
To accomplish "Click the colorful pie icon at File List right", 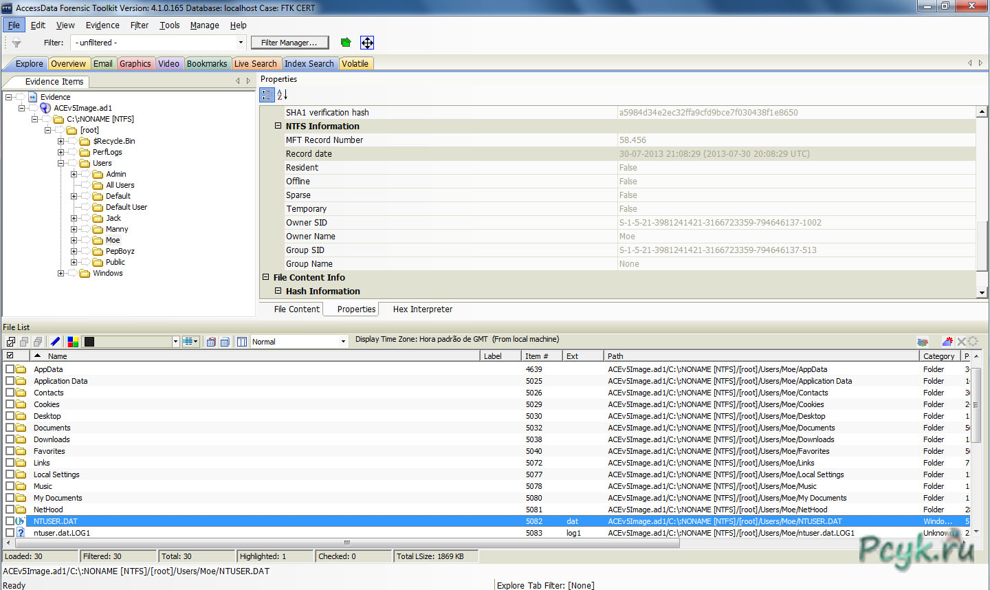I will (x=923, y=342).
